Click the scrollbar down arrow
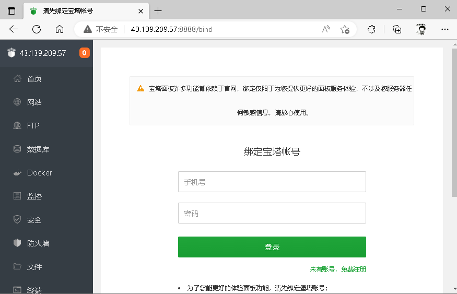457x294 pixels. point(455,289)
